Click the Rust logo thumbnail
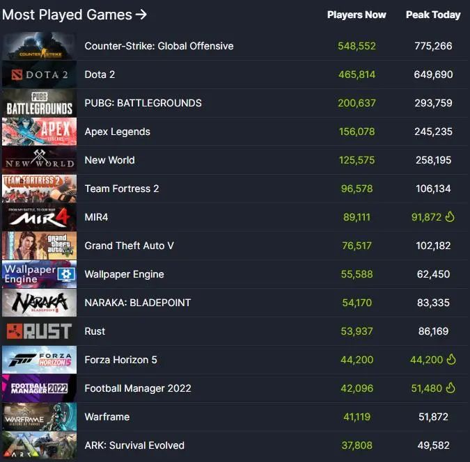This screenshot has width=470, height=462. (39, 331)
